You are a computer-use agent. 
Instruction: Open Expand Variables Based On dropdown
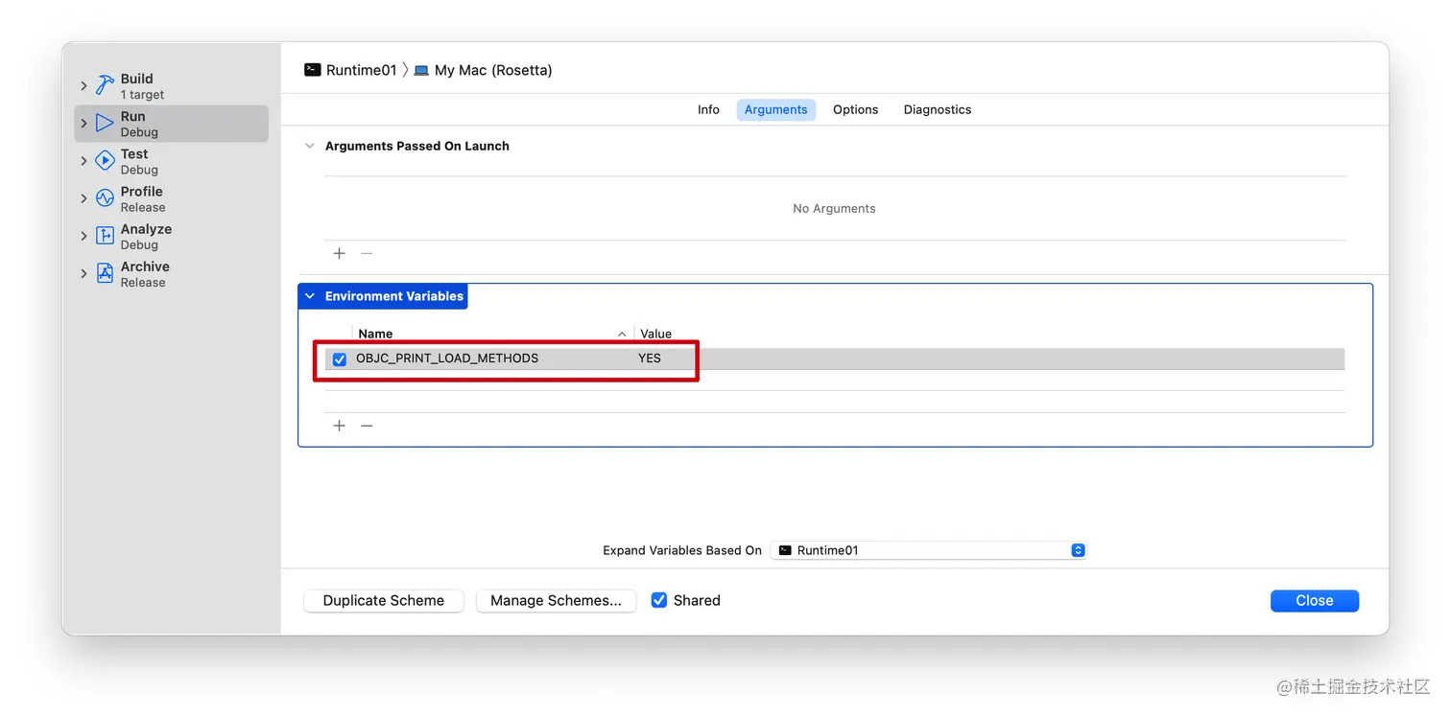(x=929, y=550)
